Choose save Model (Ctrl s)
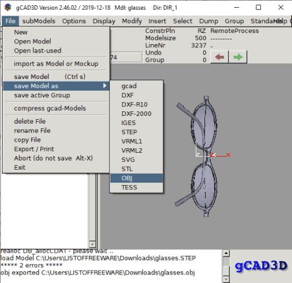 pyautogui.click(x=56, y=76)
